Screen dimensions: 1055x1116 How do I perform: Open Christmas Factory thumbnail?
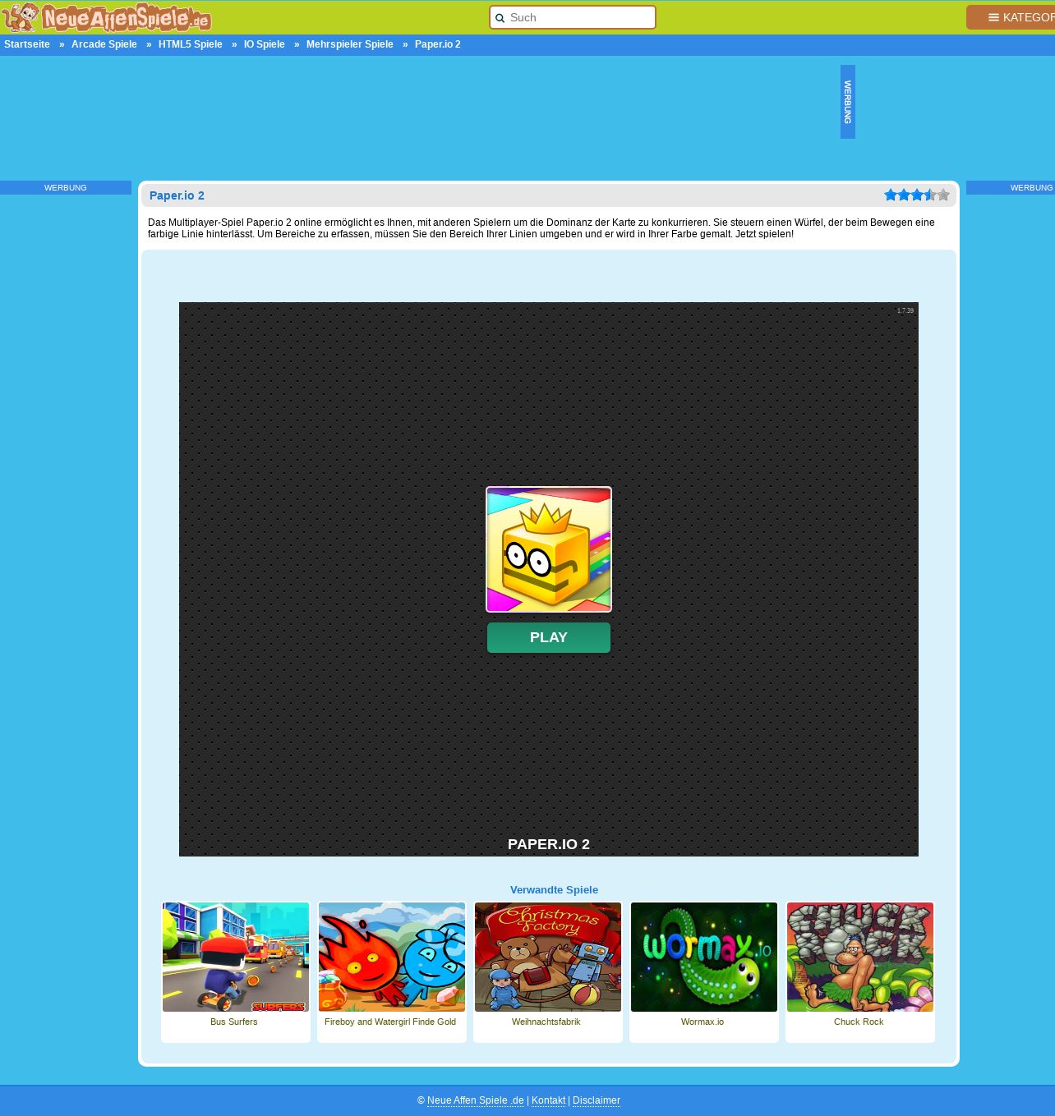pyautogui.click(x=548, y=958)
